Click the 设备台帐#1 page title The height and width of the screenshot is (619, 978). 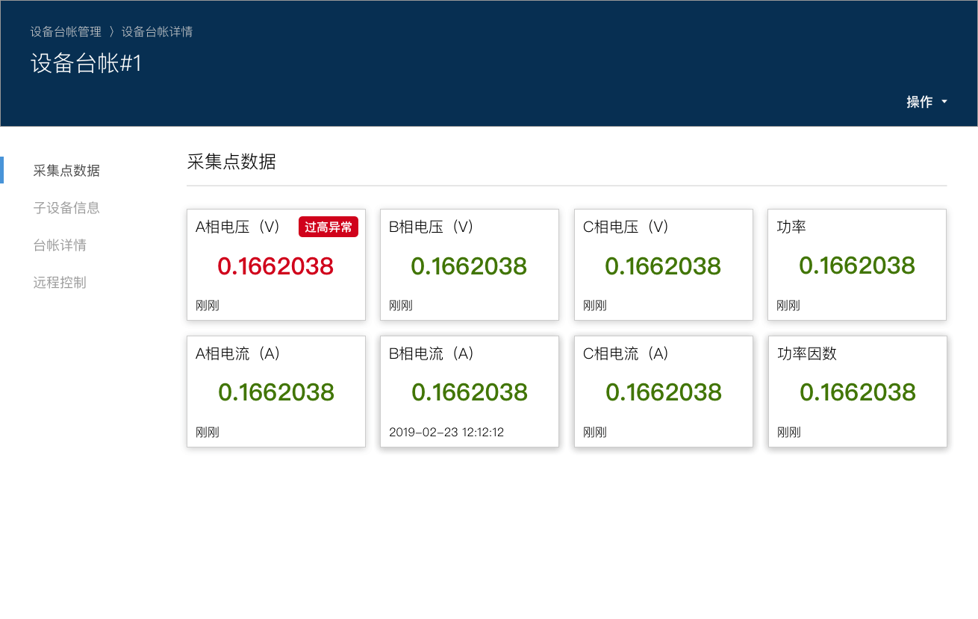point(86,63)
